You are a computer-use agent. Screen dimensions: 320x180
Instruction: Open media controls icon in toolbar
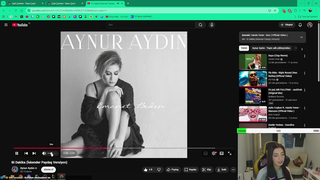pyautogui.click(x=304, y=10)
